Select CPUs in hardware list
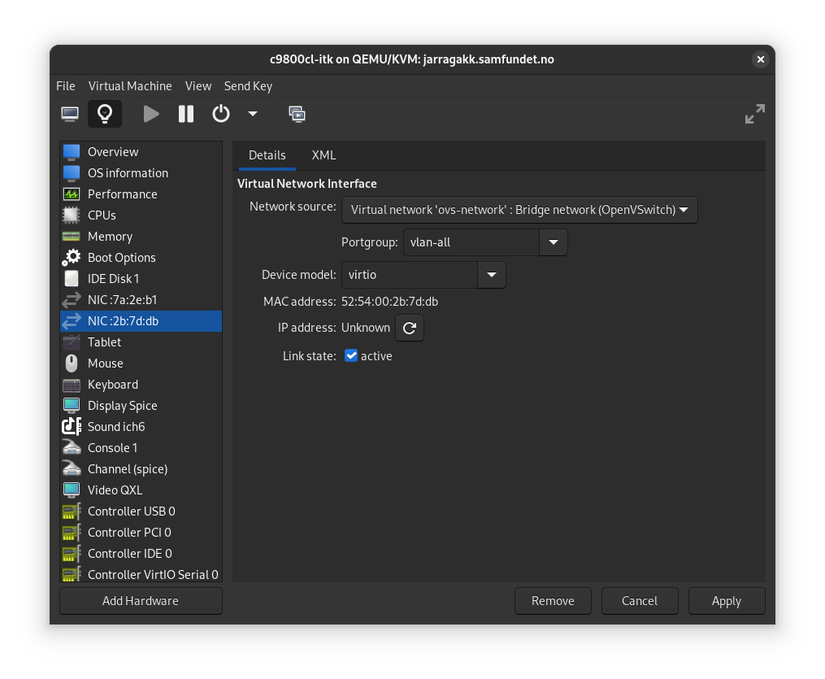825x679 pixels. click(141, 215)
